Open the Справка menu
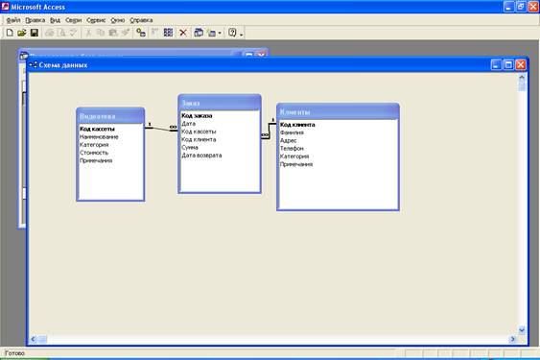Image resolution: width=540 pixels, height=360 pixels. [141, 20]
